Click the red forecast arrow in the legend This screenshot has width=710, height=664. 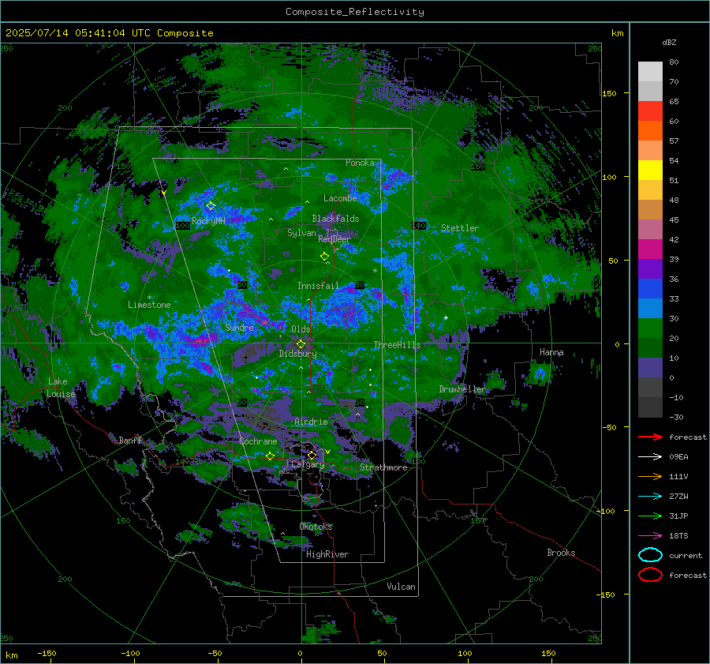650,437
